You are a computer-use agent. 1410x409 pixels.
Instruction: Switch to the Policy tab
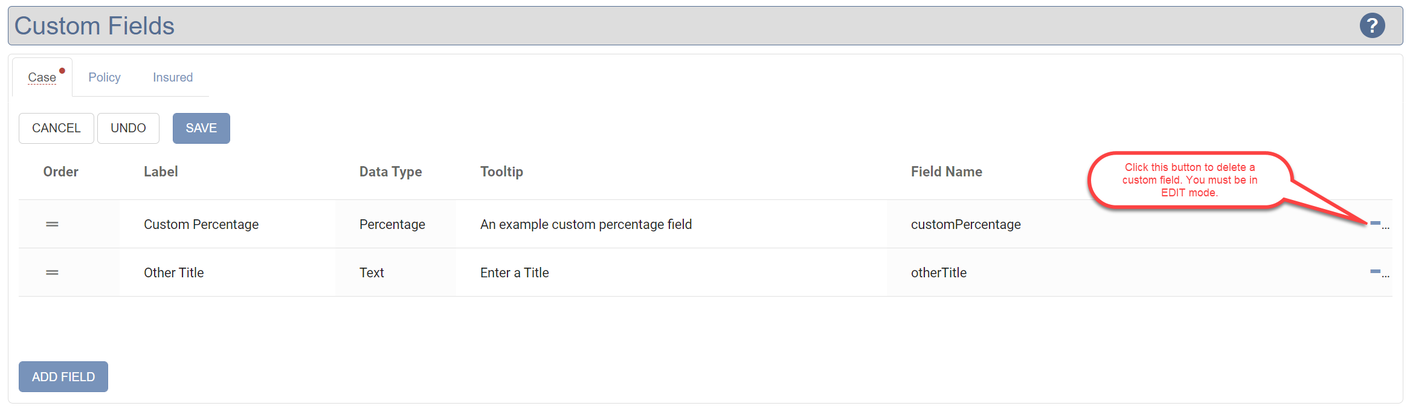(105, 77)
